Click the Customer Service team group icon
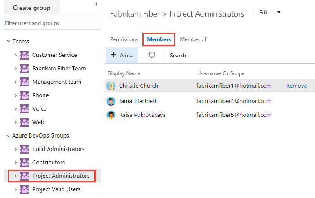The height and width of the screenshot is (198, 315). pos(24,55)
